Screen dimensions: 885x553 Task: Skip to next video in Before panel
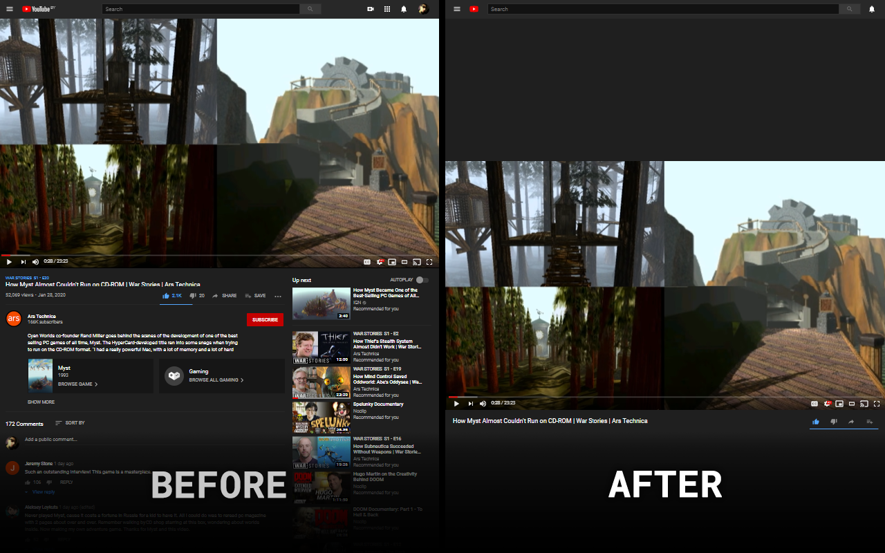24,262
